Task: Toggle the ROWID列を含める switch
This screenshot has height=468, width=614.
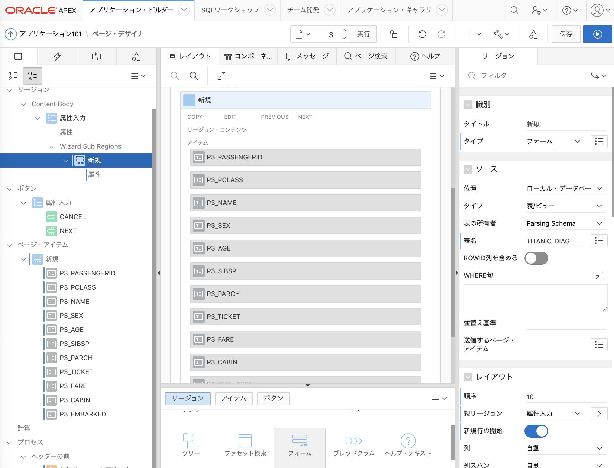Action: [x=536, y=258]
